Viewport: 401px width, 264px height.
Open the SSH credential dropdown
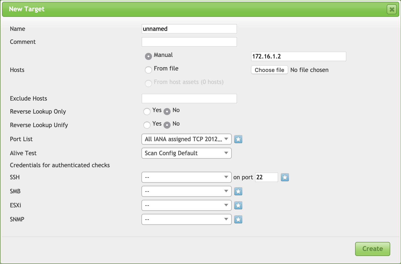pos(186,177)
